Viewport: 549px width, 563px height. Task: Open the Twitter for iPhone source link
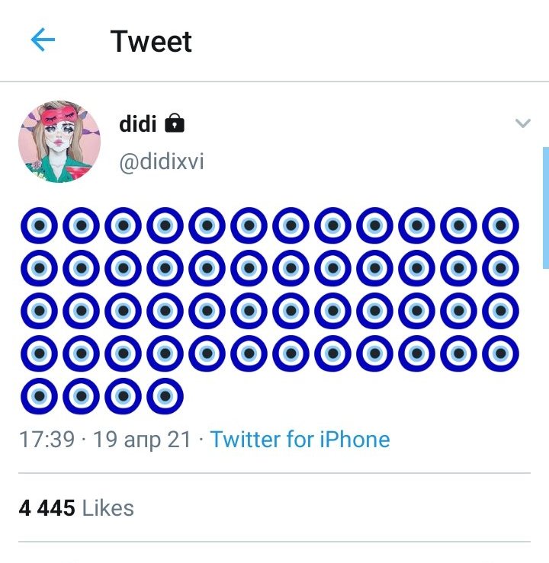coord(300,440)
